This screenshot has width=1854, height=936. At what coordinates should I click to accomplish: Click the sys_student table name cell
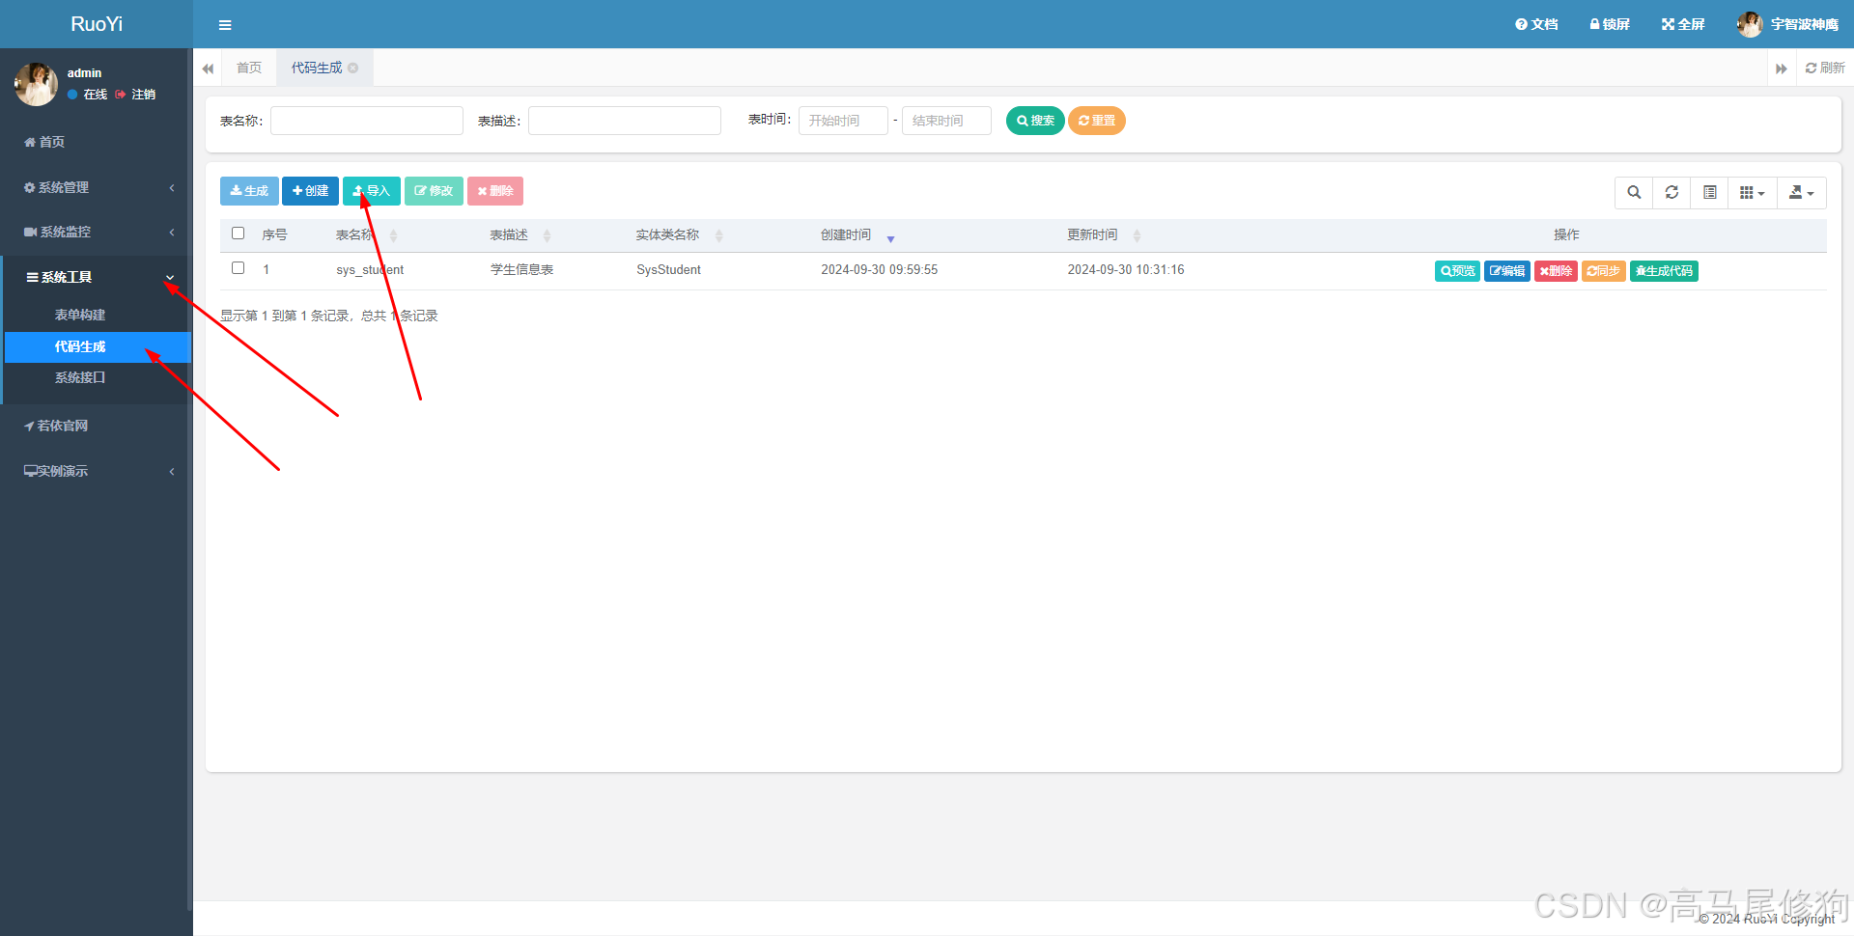click(370, 270)
